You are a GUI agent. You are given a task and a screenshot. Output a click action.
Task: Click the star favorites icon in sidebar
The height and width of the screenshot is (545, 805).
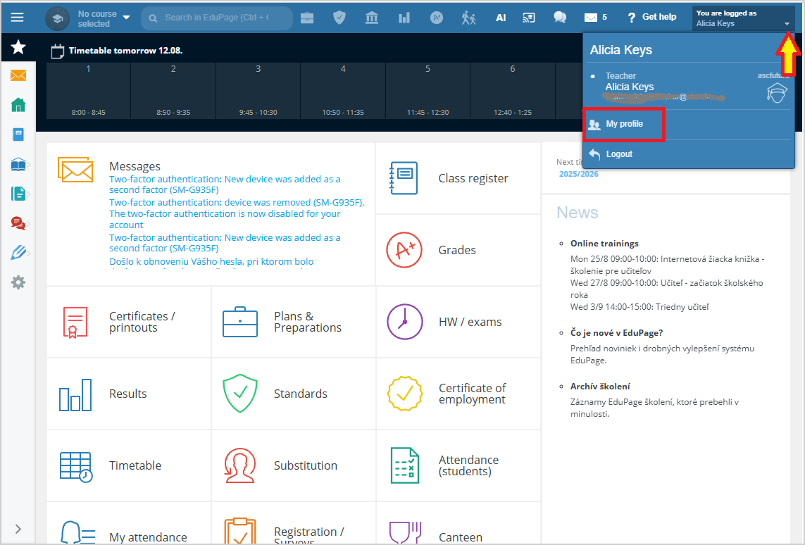(18, 47)
